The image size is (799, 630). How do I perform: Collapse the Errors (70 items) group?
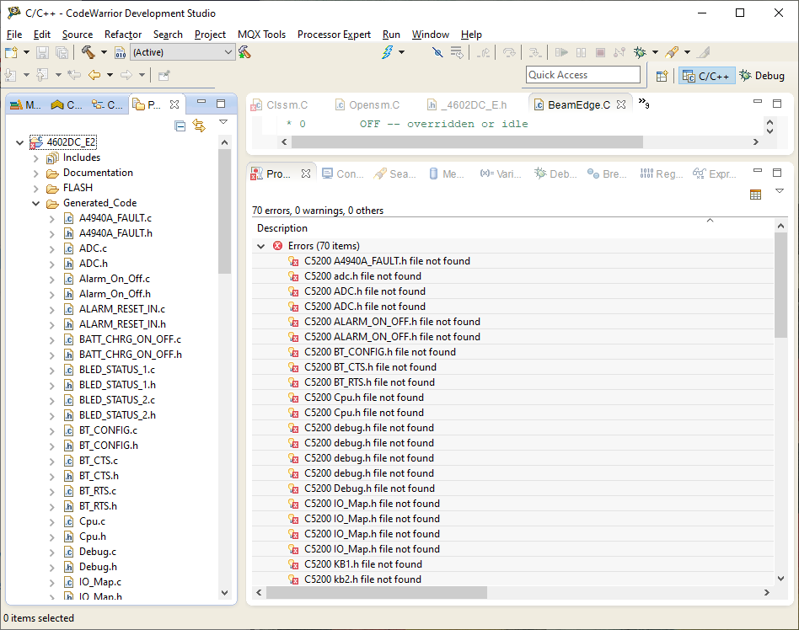click(x=261, y=246)
